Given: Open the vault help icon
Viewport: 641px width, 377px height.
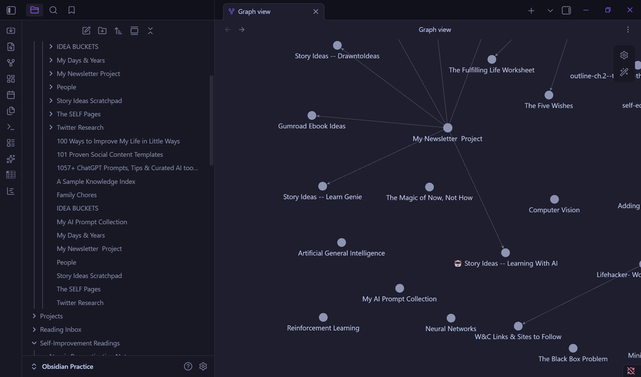Looking at the screenshot, I should (x=188, y=366).
